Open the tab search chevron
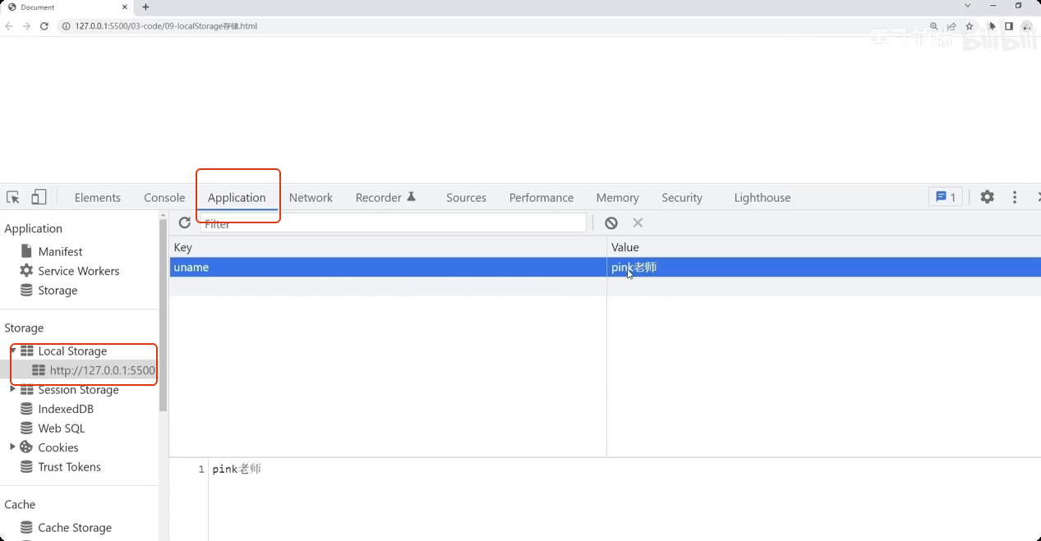The width and height of the screenshot is (1041, 541). [x=968, y=6]
